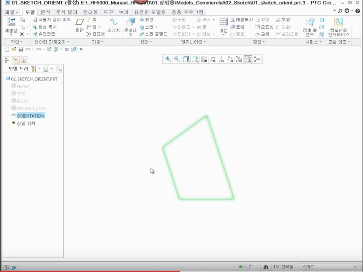This screenshot has width=363, height=272.
Task: Open the 파일 menu
Action: pos(11,12)
